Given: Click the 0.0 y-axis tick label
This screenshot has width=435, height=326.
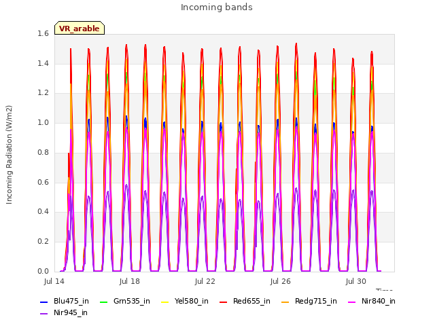Looking at the screenshot, I should coord(43,272).
